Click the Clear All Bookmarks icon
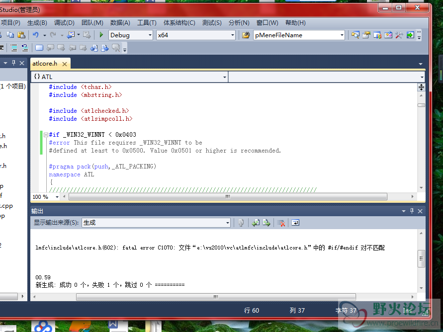 pyautogui.click(x=116, y=48)
